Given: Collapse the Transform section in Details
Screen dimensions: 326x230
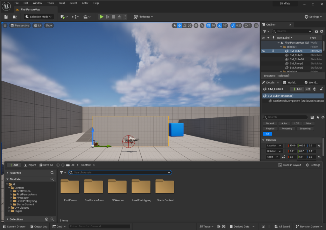Looking at the screenshot, I should coord(263,140).
